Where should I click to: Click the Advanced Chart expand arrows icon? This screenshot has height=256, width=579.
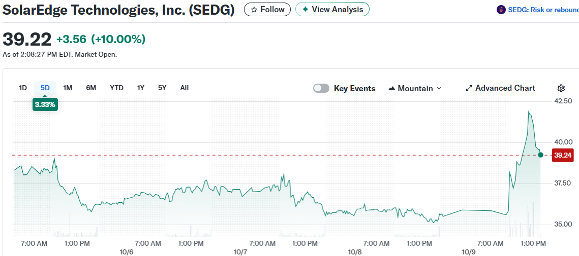[x=469, y=88]
